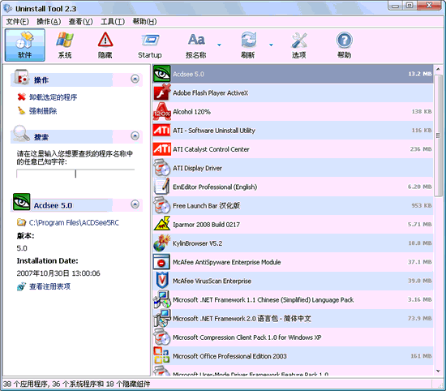
Task: Select text 'EmEditor Professional (English)'
Action: coord(215,187)
